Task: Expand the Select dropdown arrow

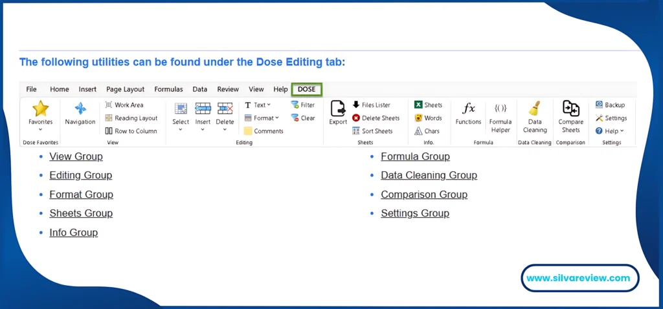Action: pos(181,129)
